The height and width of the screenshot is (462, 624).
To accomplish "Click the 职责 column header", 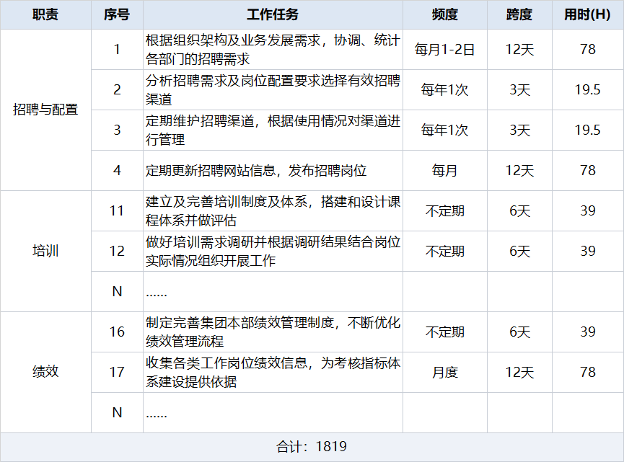I will [45, 14].
